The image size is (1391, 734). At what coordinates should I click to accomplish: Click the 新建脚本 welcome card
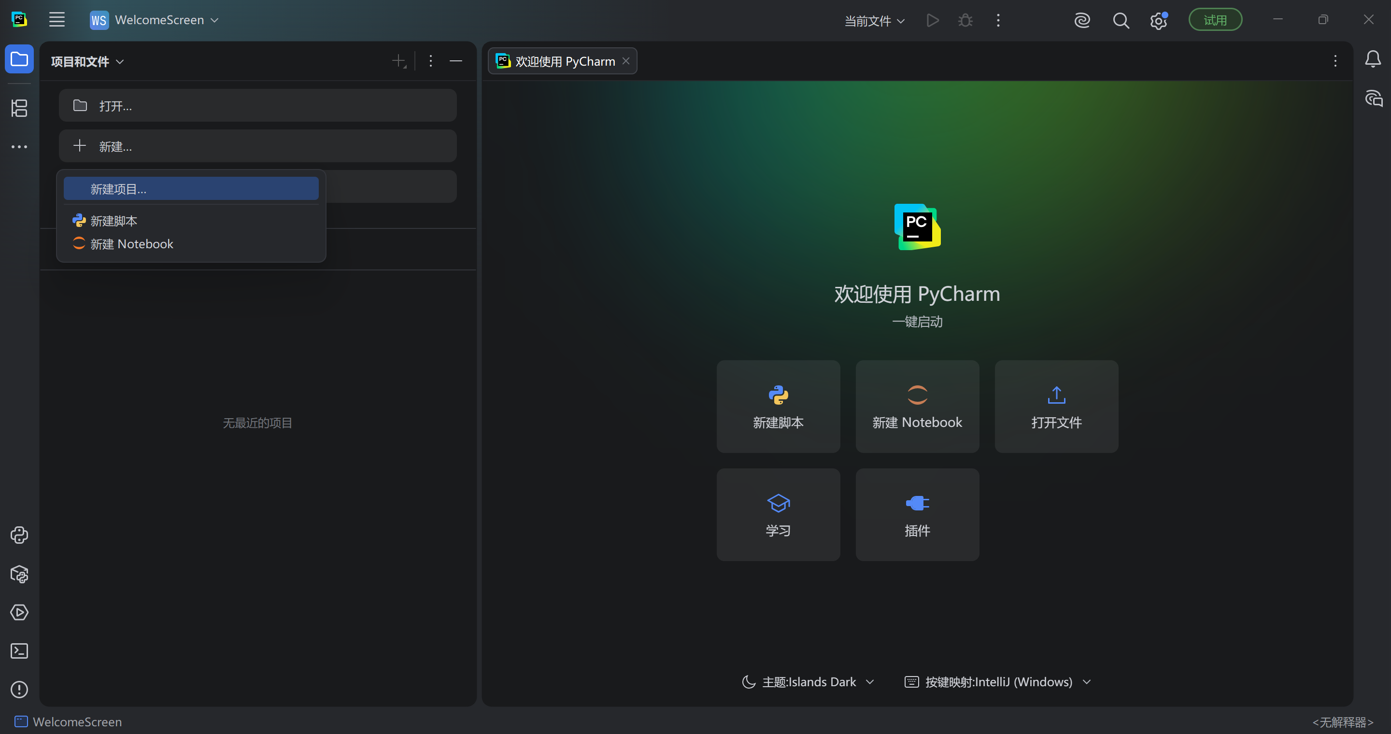click(x=778, y=407)
